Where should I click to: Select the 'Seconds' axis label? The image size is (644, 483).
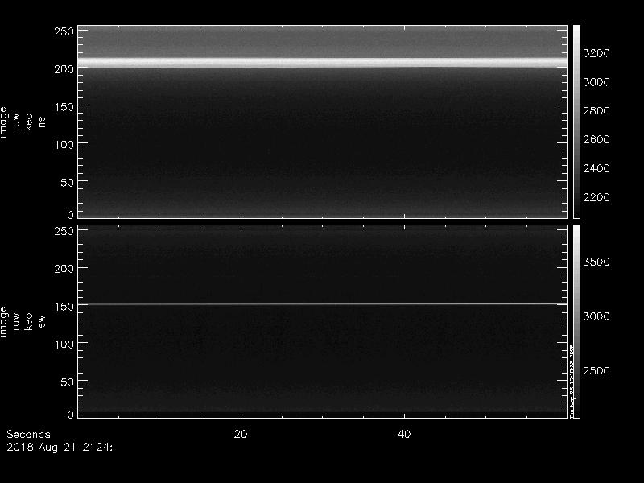[x=28, y=434]
